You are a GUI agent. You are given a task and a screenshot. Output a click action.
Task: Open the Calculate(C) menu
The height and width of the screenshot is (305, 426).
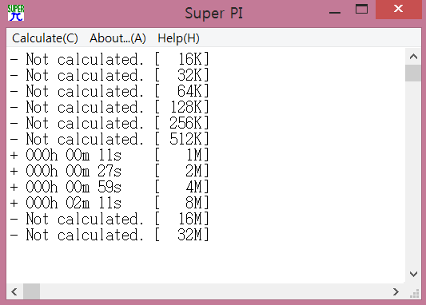(45, 38)
